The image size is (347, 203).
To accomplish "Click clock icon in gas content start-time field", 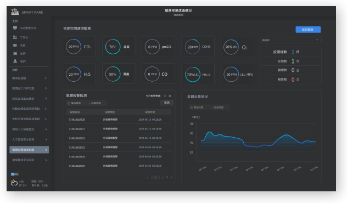I will [x=192, y=108].
